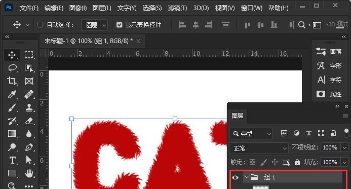Open the 类型 layer filter dropdown
Viewport: 351px width, 189px height.
[251, 134]
